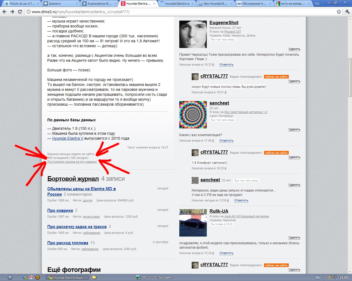Click the taskbar clock showing 21:05

(344, 277)
